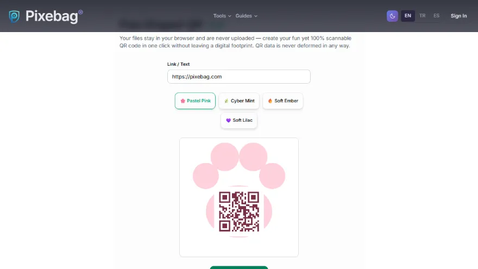
Task: Click the chevron next to Guides
Action: point(256,16)
